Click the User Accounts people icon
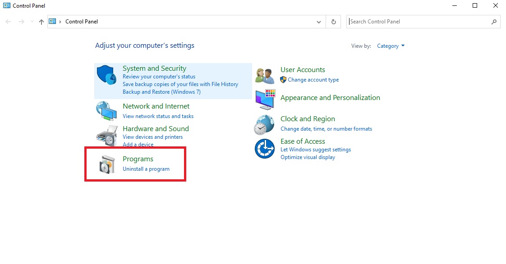 point(265,75)
